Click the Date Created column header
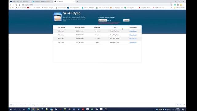Image resolution: width=197 pixels, height=111 pixels. tap(80, 27)
